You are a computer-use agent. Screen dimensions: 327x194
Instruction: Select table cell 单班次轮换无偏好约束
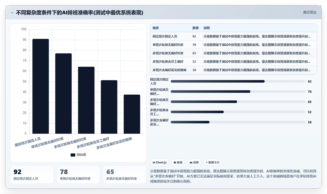pyautogui.click(x=168, y=45)
